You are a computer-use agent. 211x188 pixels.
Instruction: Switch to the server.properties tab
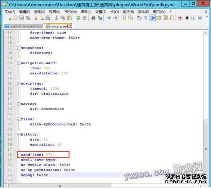23,26
